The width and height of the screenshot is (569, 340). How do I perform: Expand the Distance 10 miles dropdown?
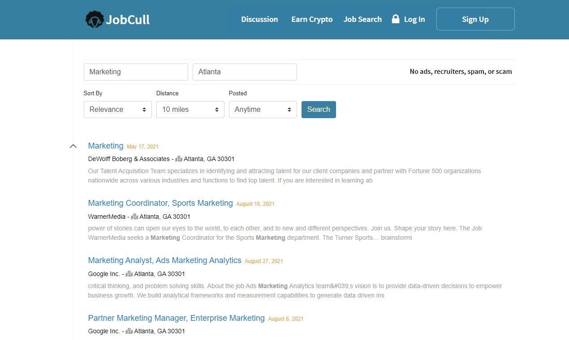pyautogui.click(x=190, y=110)
